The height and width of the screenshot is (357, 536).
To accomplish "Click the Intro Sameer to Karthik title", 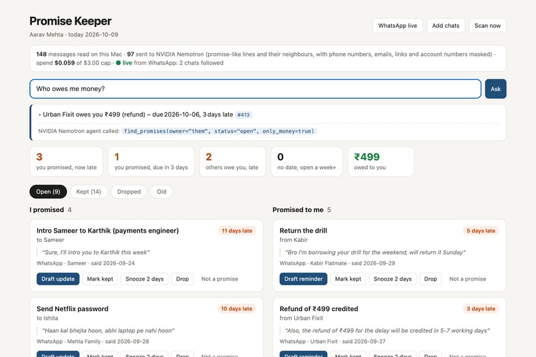I will coord(108,231).
